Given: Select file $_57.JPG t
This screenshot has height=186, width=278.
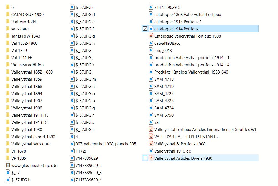Looking at the screenshot, I should pos(82,130).
